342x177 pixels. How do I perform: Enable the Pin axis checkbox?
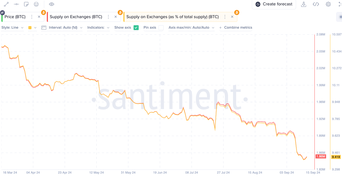point(161,28)
